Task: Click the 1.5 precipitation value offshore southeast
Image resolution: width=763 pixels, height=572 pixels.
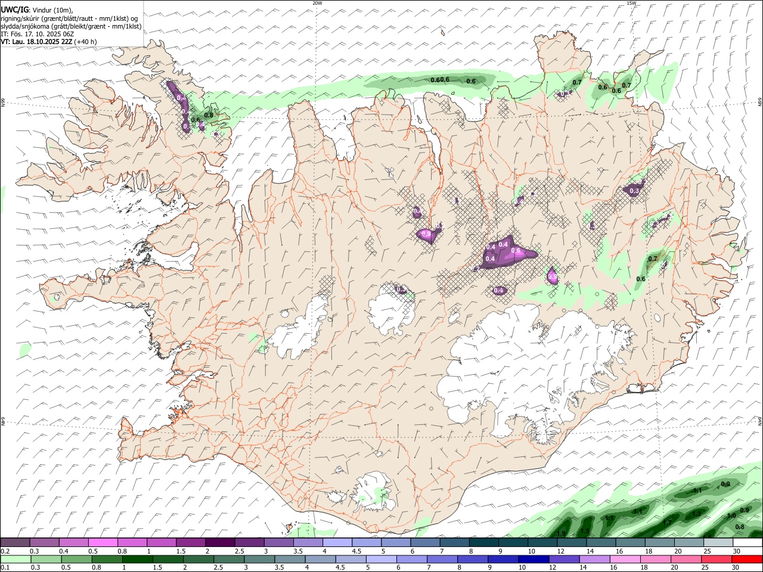Action: coord(585,531)
